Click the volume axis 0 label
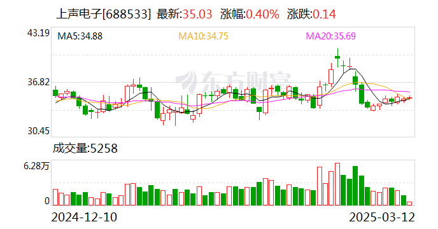The image size is (438, 229). pos(47,201)
